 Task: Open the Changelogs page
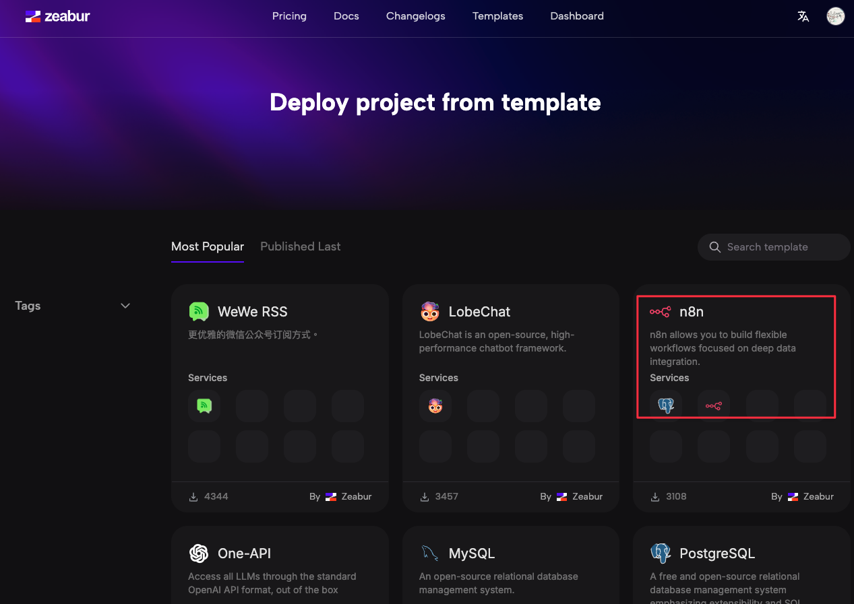tap(415, 16)
